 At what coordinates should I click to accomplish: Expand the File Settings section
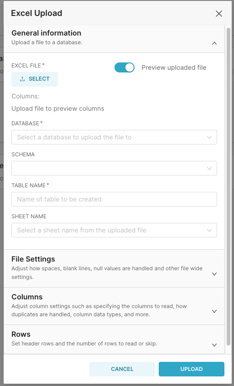click(114, 268)
